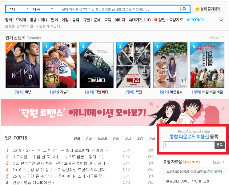
Task: Open the 제목 search field dropdown
Action: (42, 9)
